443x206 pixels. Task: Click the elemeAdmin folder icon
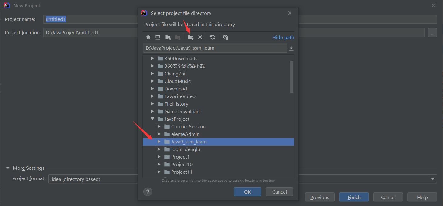tap(167, 134)
